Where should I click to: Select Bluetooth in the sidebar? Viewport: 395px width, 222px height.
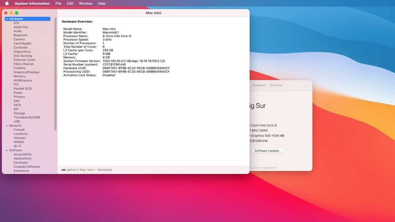[x=21, y=35]
